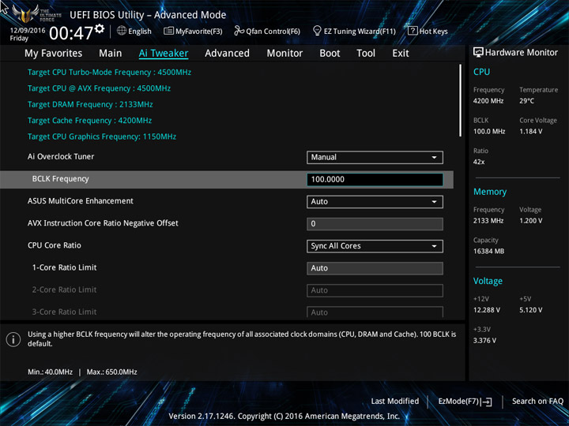Select the Ai Overclock Tuner label
This screenshot has height=426, width=569.
(x=61, y=156)
